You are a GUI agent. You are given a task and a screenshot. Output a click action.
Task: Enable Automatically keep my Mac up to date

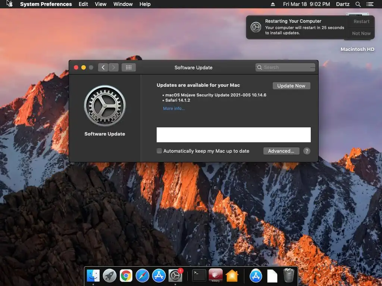tap(159, 151)
